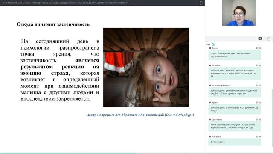Click the cap icon beside Татьяна Киреева
The image size is (273, 154).
(210, 86)
